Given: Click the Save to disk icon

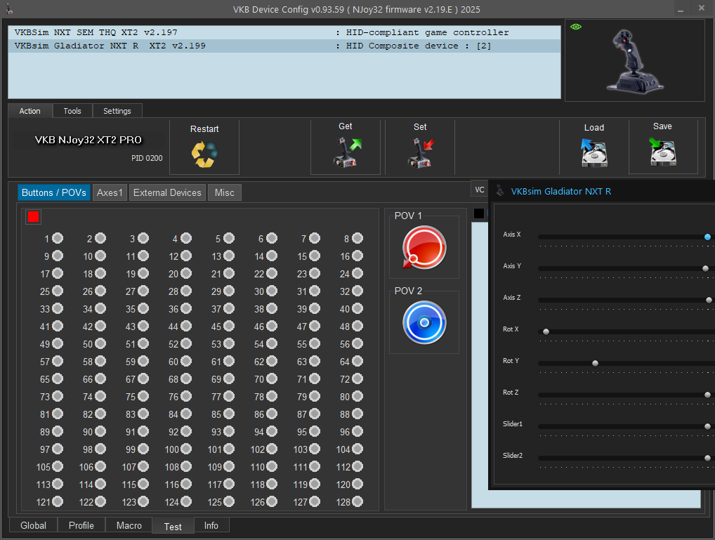Looking at the screenshot, I should (662, 152).
